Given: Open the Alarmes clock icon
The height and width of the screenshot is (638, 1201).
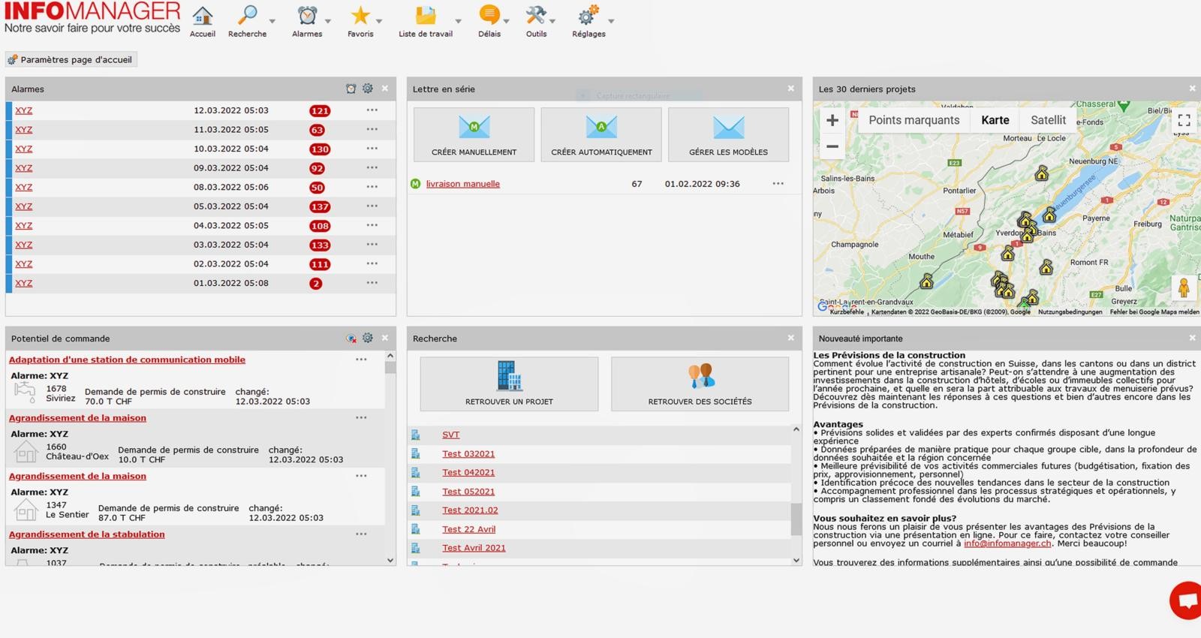Looking at the screenshot, I should pos(307,16).
